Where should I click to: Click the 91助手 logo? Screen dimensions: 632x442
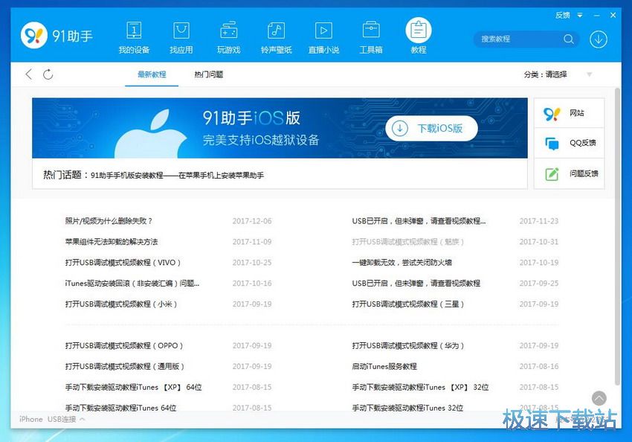[57, 36]
